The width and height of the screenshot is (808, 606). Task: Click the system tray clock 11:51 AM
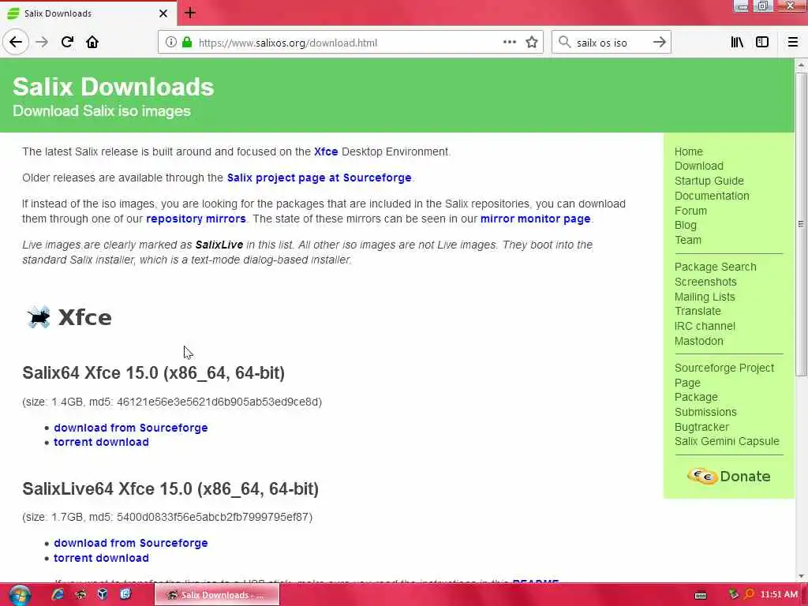point(779,595)
